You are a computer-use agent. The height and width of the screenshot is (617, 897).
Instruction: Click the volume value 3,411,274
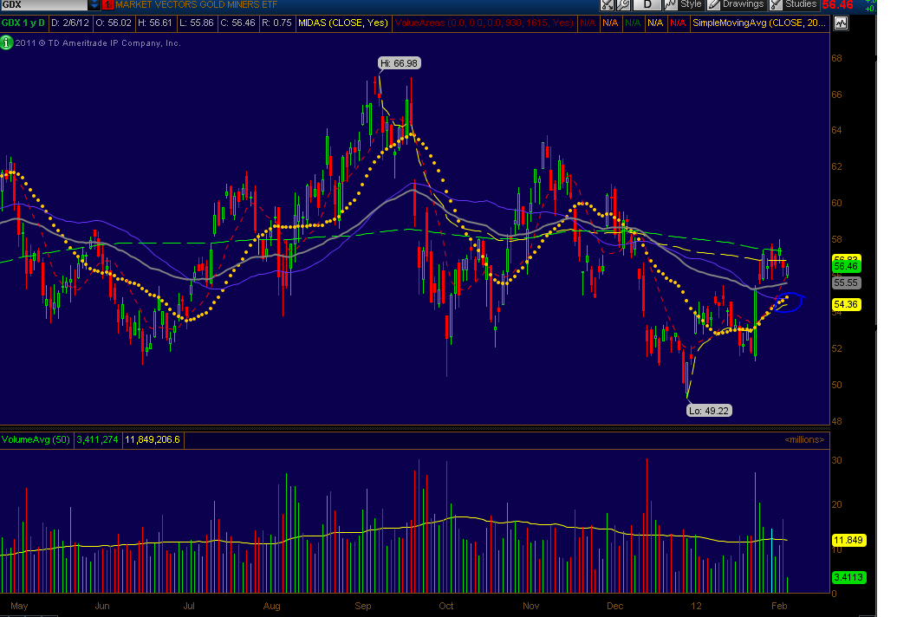(x=97, y=439)
